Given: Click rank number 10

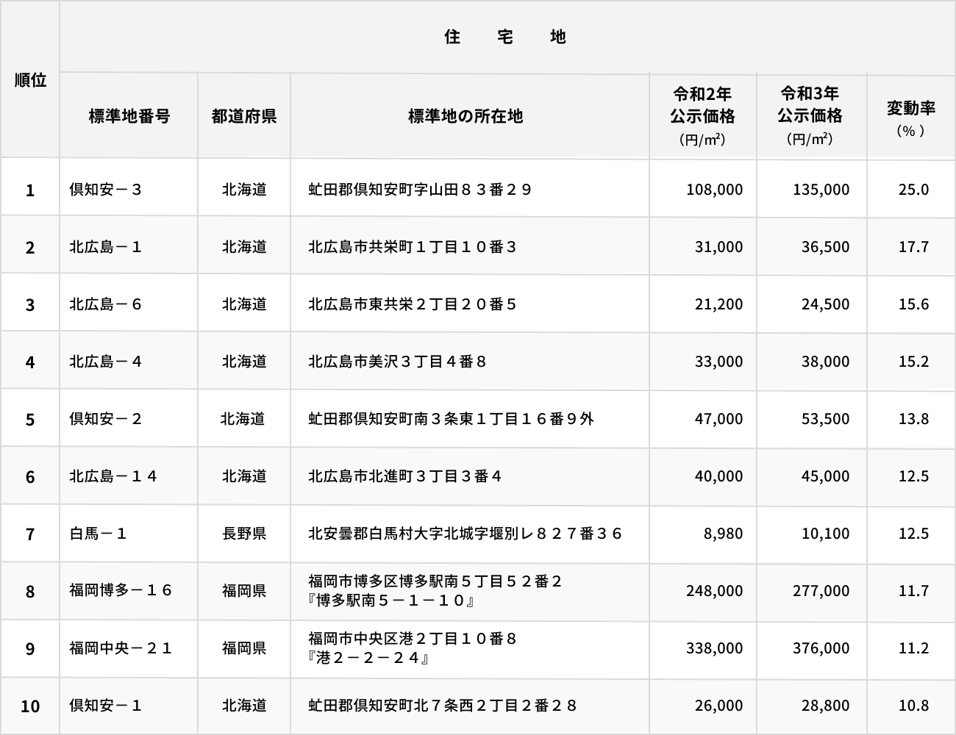Looking at the screenshot, I should click(30, 706).
